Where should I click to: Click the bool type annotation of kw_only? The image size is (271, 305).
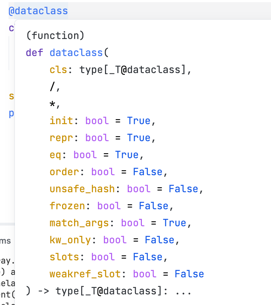click(115, 240)
